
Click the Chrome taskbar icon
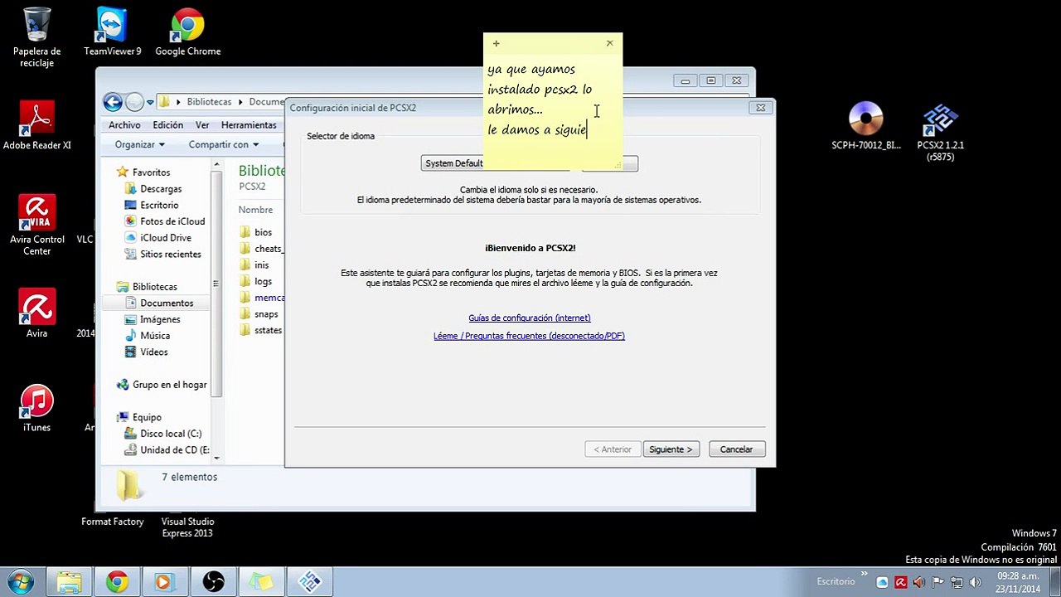[x=117, y=582]
